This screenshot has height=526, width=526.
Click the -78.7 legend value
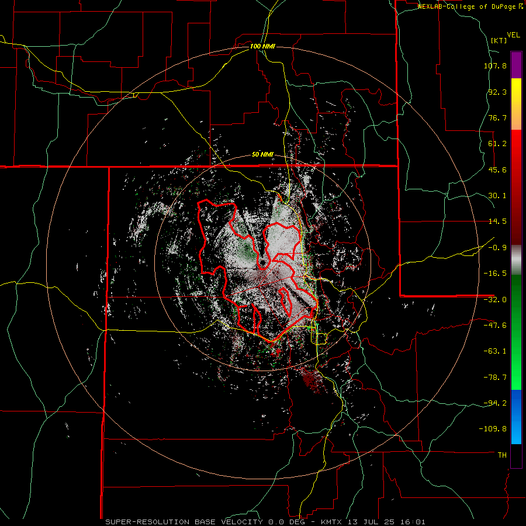point(495,378)
